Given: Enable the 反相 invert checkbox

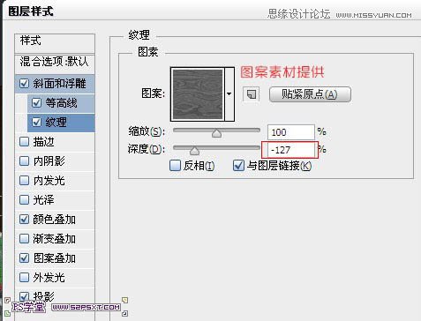Looking at the screenshot, I should (175, 166).
